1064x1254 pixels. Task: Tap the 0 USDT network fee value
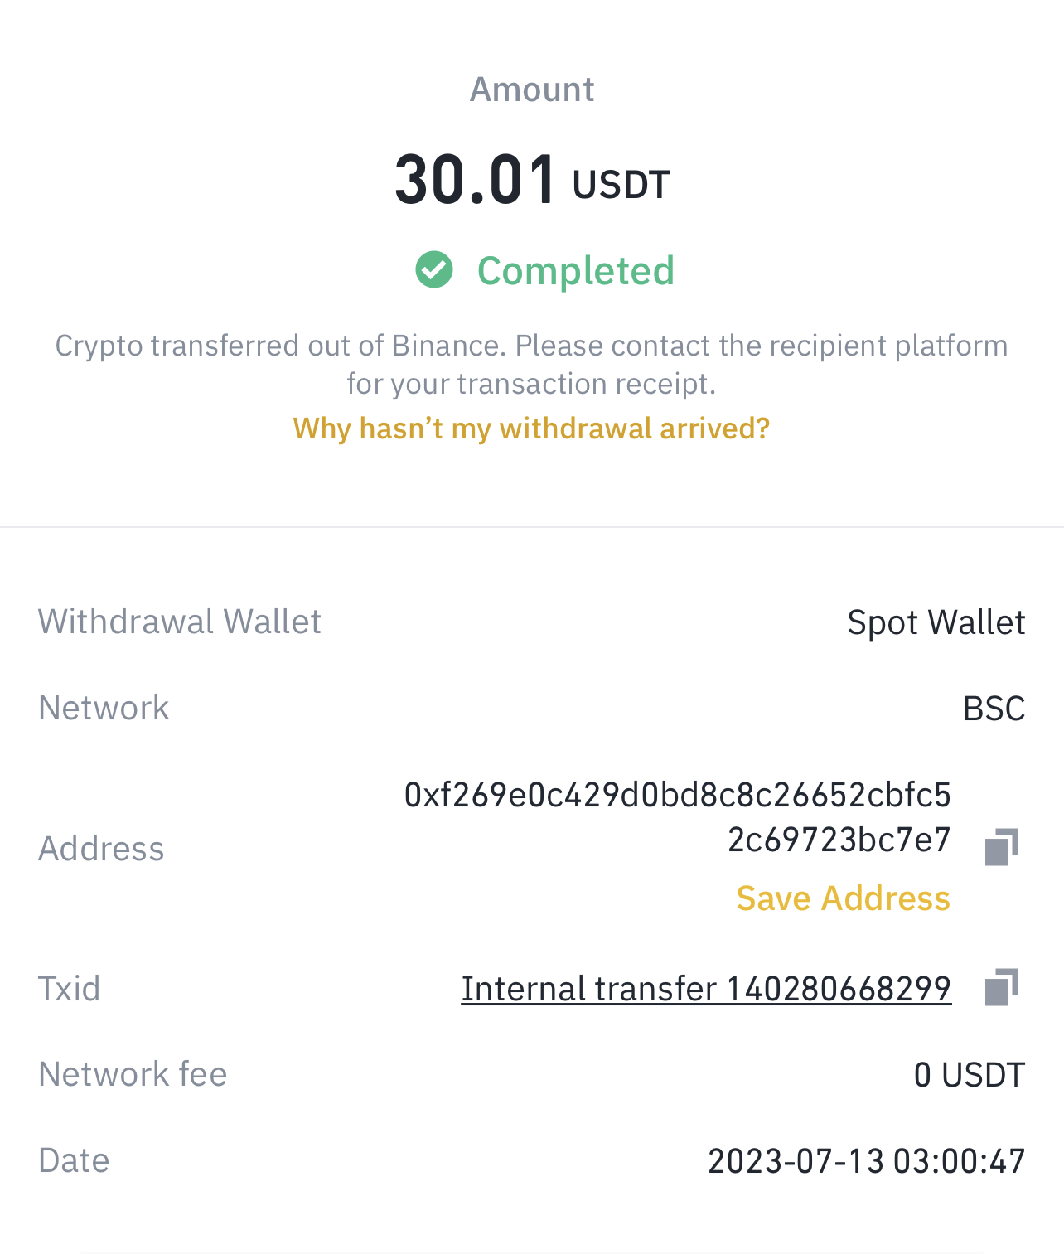tap(969, 1075)
